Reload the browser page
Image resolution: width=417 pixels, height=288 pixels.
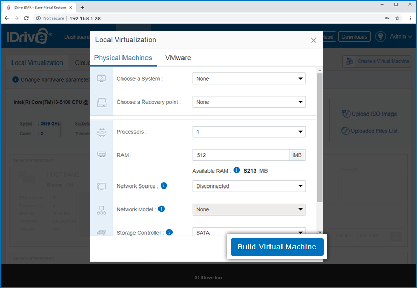(26, 18)
